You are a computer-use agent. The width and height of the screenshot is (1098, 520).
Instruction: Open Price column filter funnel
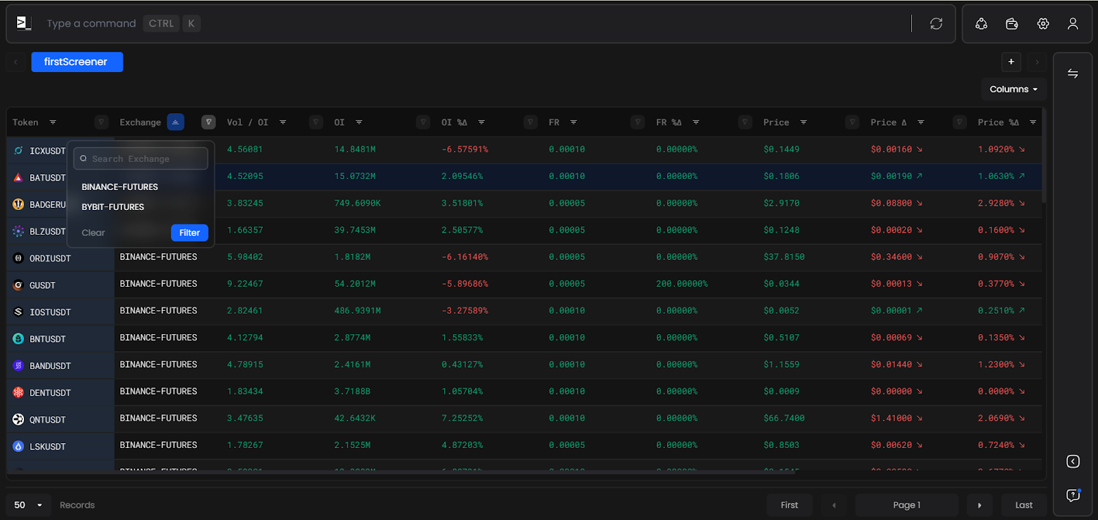pyautogui.click(x=852, y=122)
